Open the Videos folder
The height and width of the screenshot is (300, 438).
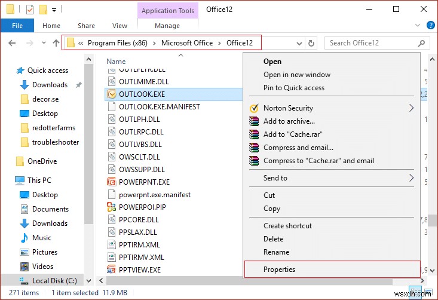tap(42, 266)
